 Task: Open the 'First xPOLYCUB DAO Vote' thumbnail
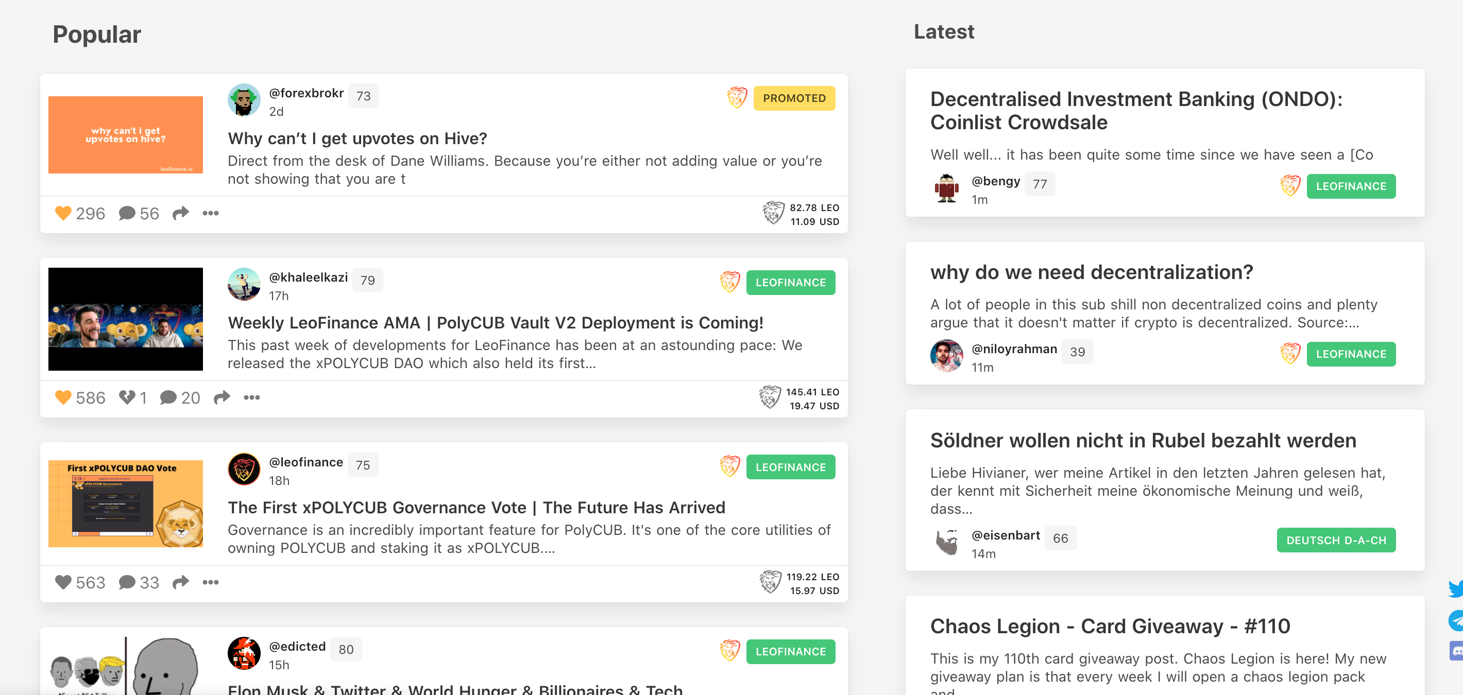pyautogui.click(x=126, y=503)
